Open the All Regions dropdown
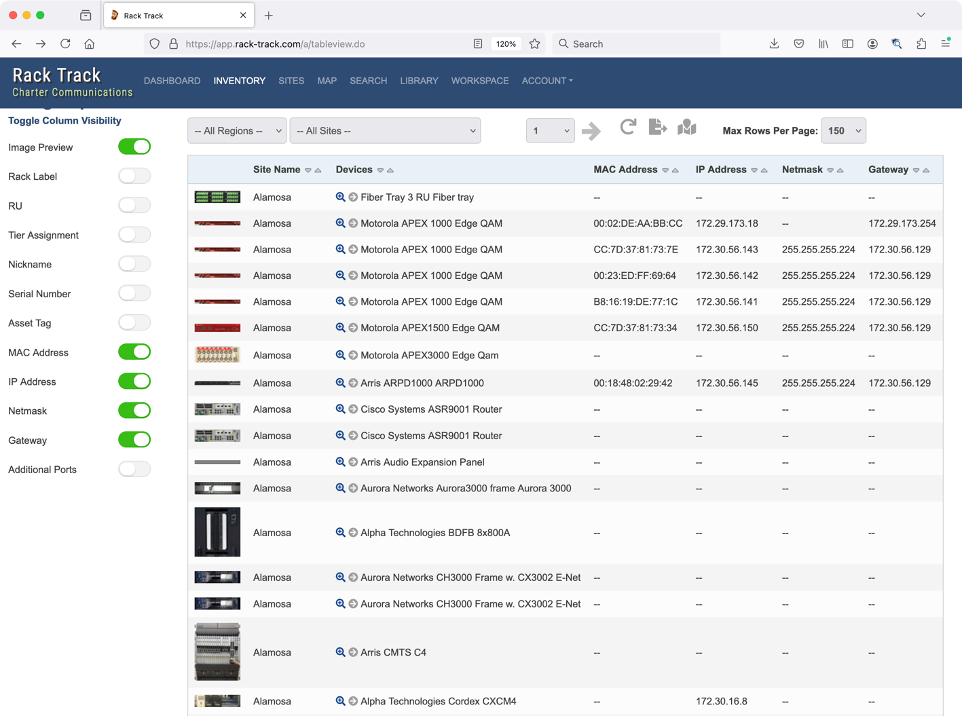The height and width of the screenshot is (716, 962). (x=237, y=131)
